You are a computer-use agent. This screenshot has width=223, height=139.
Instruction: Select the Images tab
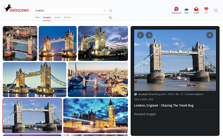pos(47,17)
